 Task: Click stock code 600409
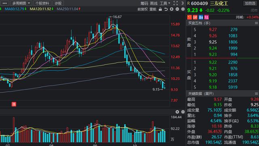click(x=200, y=3)
